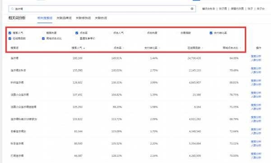Sort the table by 点击率 column
The height and width of the screenshot is (163, 271).
click(119, 48)
